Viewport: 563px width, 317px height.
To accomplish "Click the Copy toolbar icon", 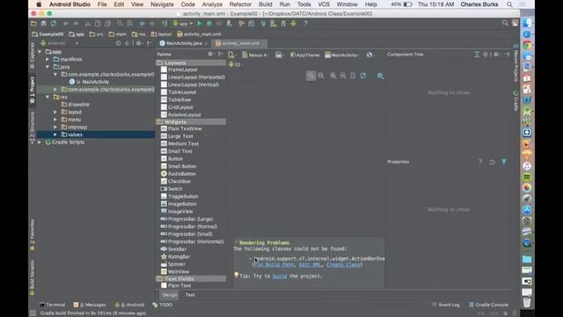I will (x=98, y=24).
